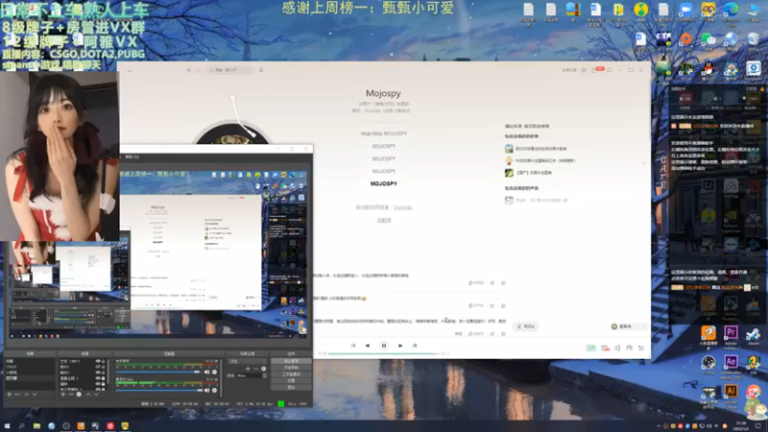This screenshot has width=768, height=432.
Task: Click the 无翻译 link under lyrics
Action: pos(384,220)
